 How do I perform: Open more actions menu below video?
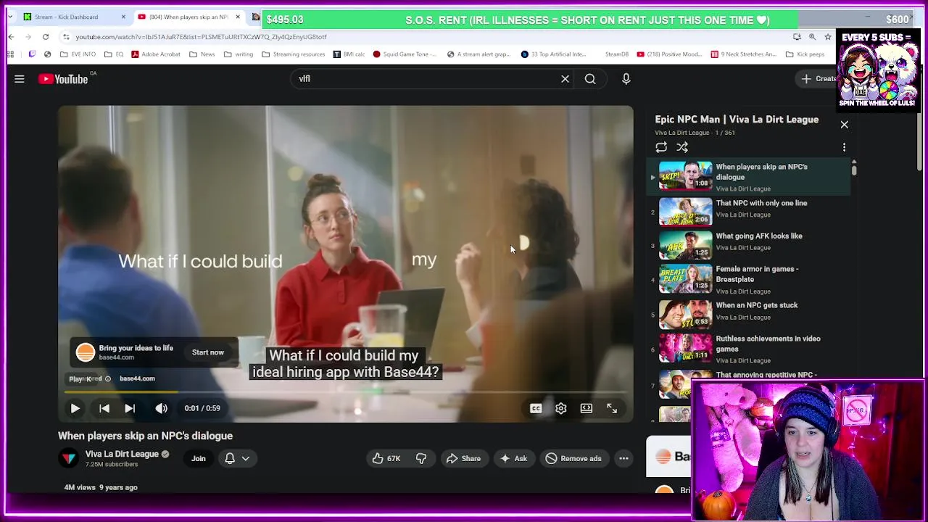click(x=623, y=458)
